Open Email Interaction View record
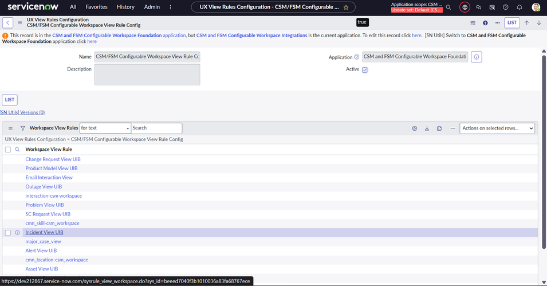 pos(49,178)
